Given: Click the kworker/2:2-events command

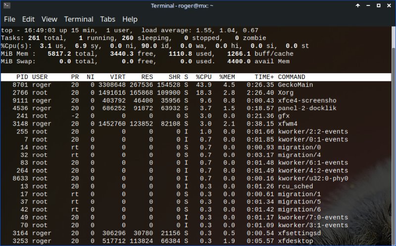Looking at the screenshot, I should (x=313, y=132).
